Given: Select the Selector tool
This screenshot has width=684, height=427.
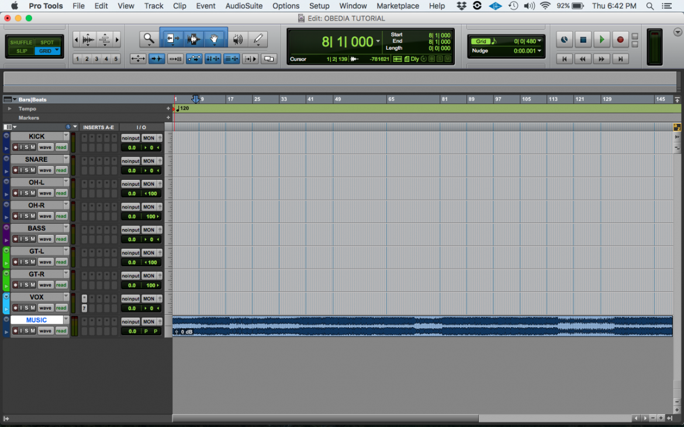Looking at the screenshot, I should 193,39.
